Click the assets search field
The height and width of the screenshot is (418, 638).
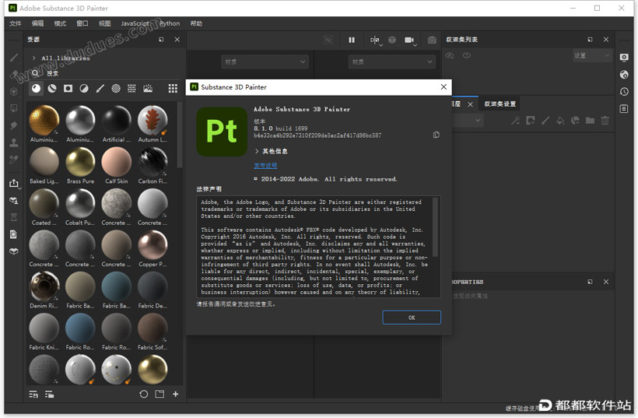(x=103, y=74)
